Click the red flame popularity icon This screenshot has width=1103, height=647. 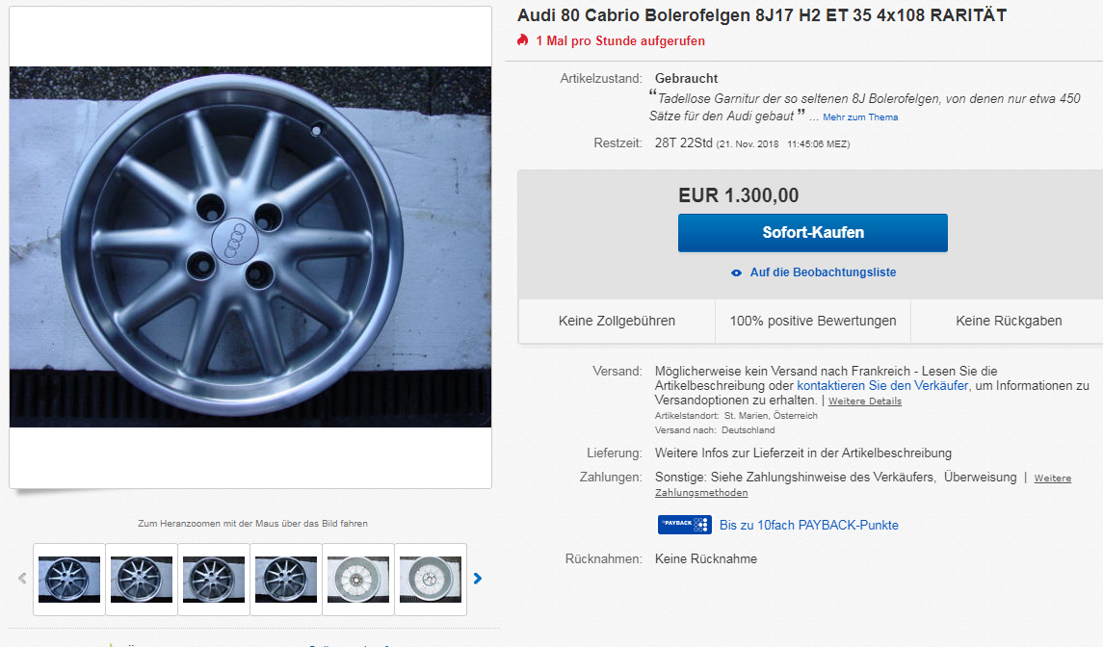pyautogui.click(x=522, y=40)
